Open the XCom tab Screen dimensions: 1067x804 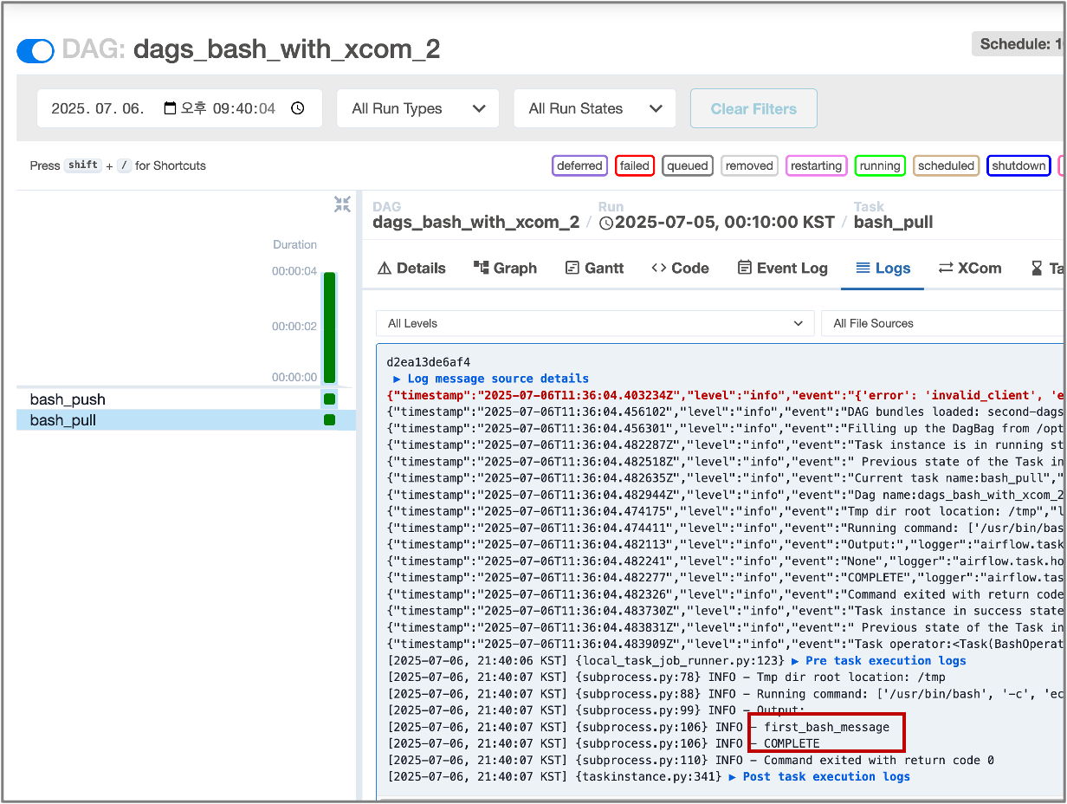(x=970, y=269)
